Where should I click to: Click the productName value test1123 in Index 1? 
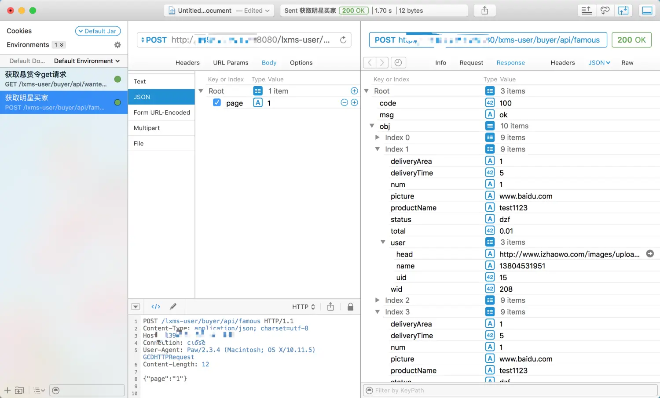513,207
